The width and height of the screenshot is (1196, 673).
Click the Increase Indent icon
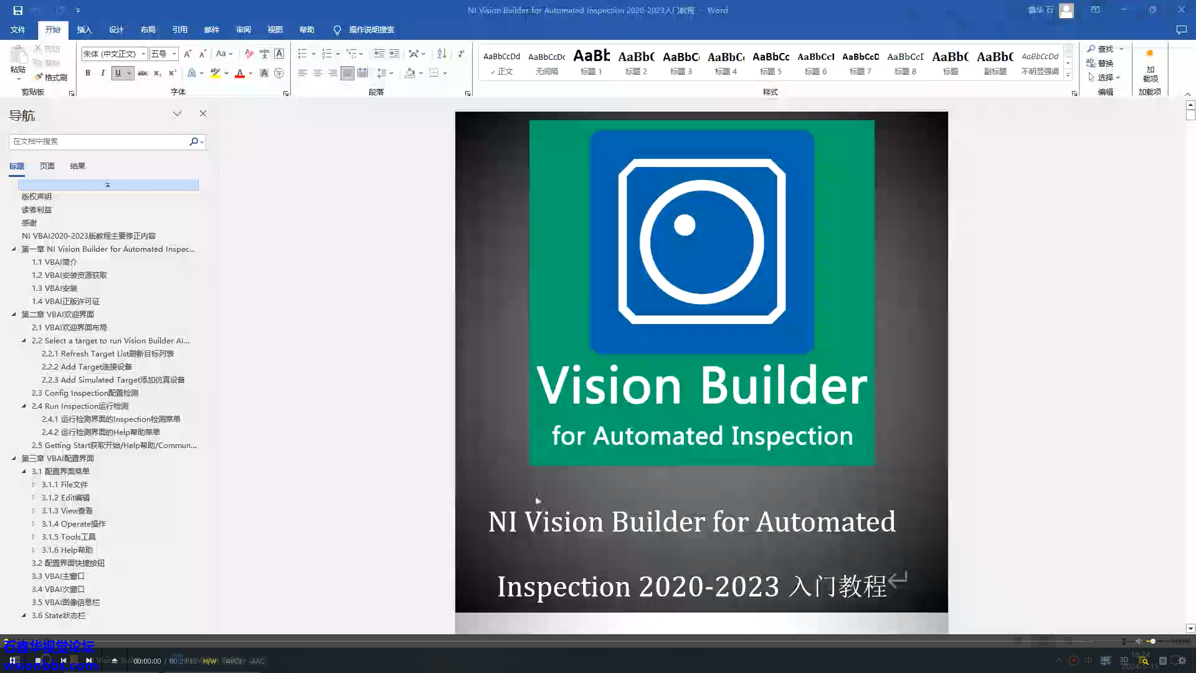point(394,54)
